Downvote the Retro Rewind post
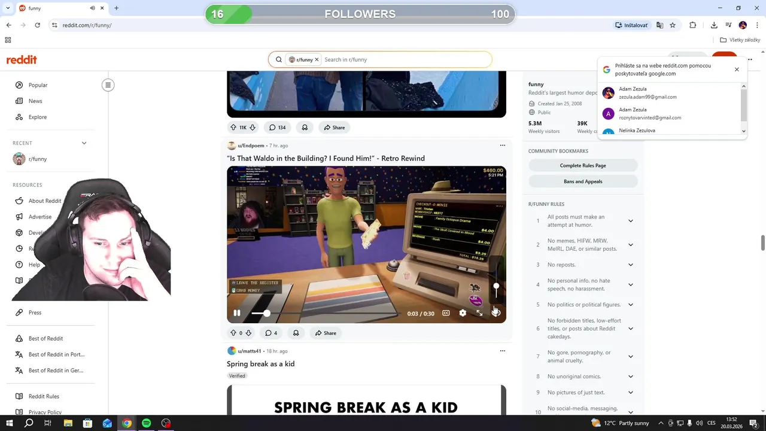This screenshot has width=766, height=431. tap(248, 333)
